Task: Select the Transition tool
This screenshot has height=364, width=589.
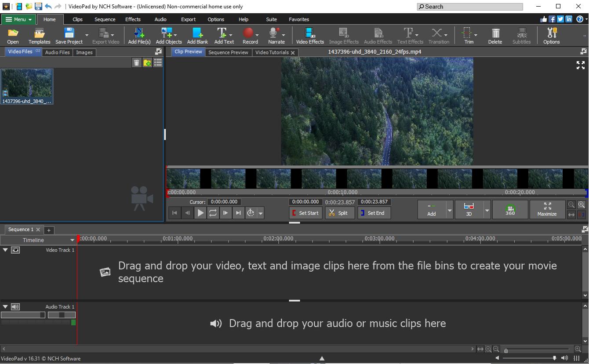Action: point(437,35)
